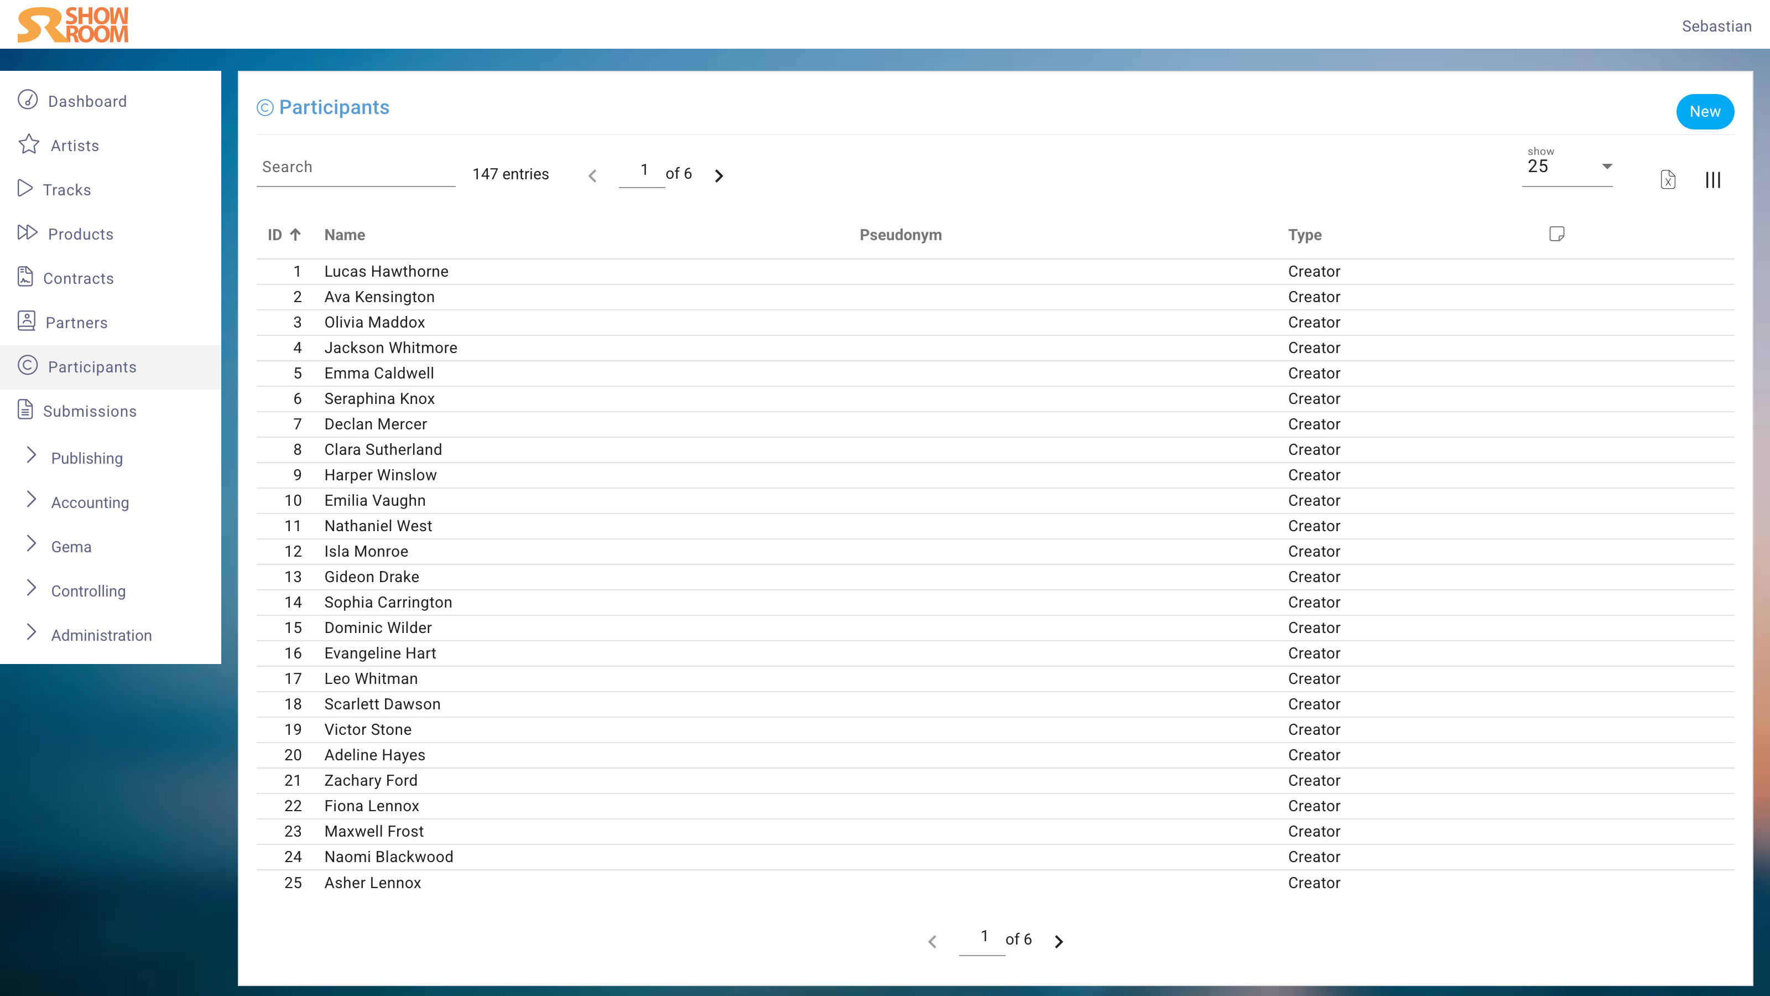Click inside the Search field
Screen dimensions: 1770x996
355,167
